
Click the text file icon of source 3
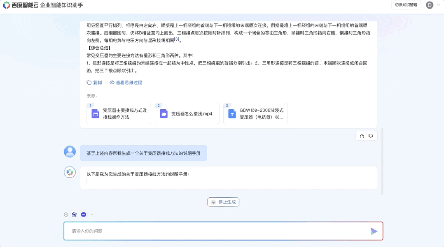pos(232,114)
